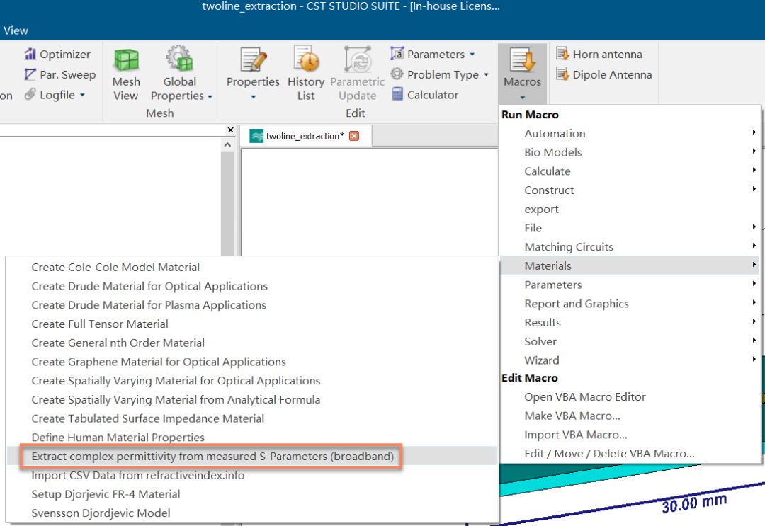Open the History List
The height and width of the screenshot is (526, 765).
point(306,74)
